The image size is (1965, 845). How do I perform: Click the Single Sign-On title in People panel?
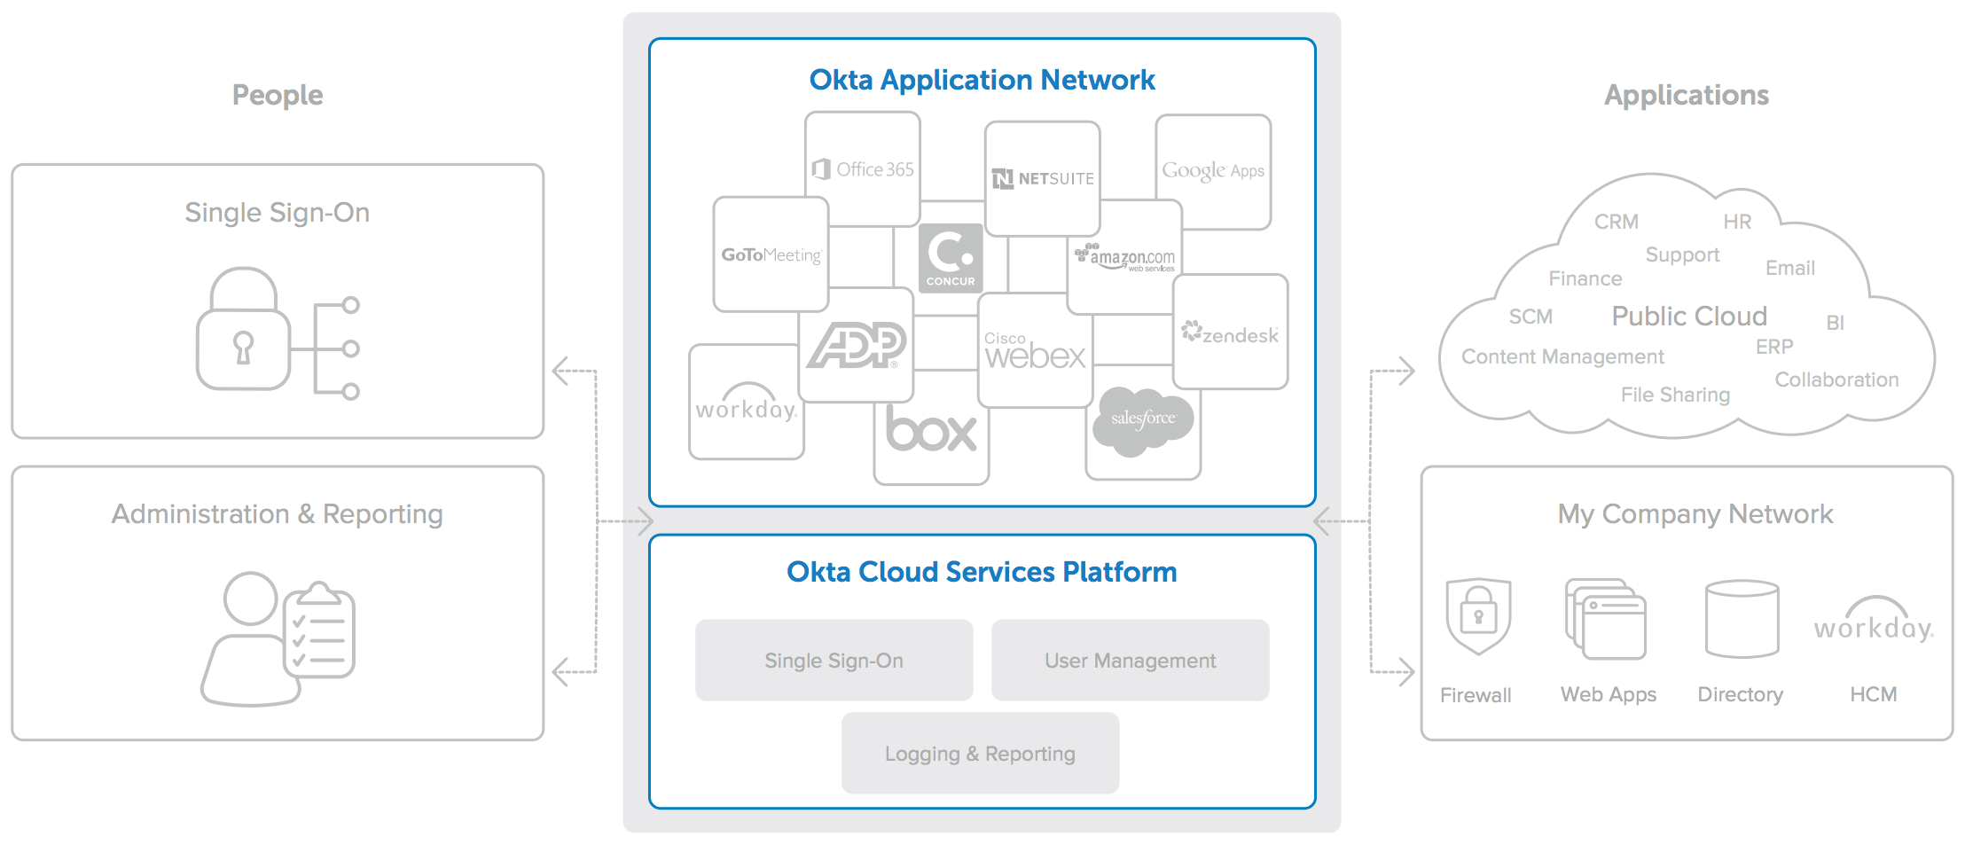(278, 213)
